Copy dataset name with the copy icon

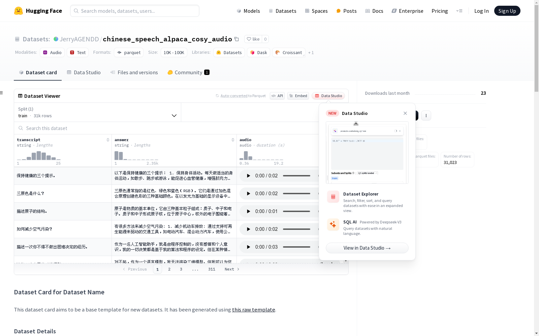(236, 39)
